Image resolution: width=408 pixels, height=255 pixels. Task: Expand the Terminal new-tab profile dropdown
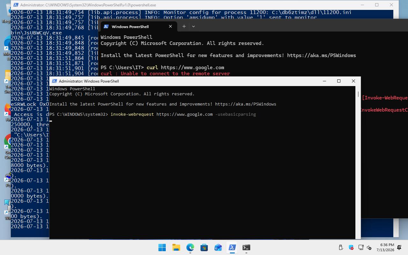click(x=193, y=26)
